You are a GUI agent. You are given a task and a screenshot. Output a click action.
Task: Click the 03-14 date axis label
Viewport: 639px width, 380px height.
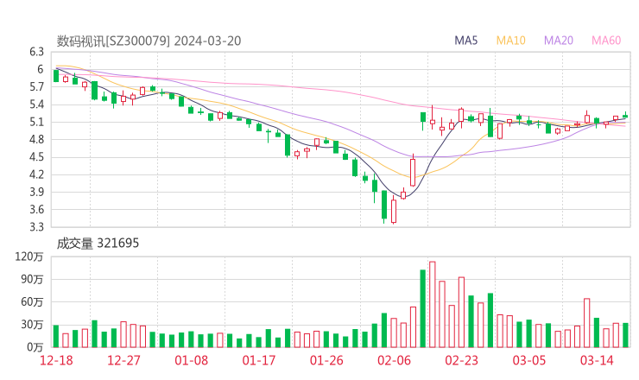pos(597,360)
